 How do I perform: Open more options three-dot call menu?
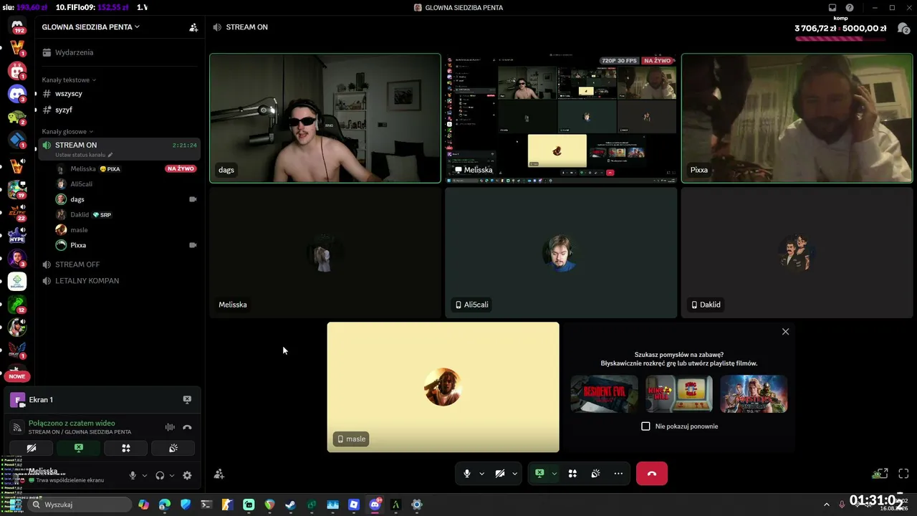pyautogui.click(x=618, y=474)
